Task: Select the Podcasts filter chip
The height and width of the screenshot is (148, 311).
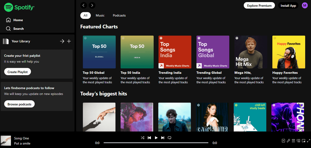Action: (119, 15)
